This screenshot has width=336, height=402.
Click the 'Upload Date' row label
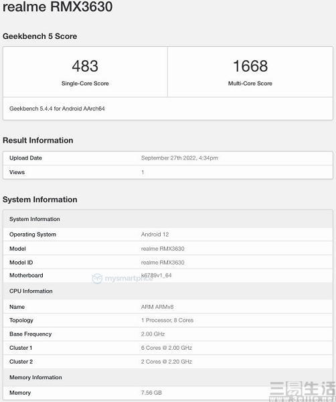(x=25, y=158)
